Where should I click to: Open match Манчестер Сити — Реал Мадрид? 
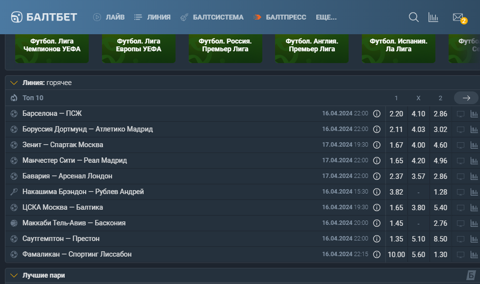point(75,160)
